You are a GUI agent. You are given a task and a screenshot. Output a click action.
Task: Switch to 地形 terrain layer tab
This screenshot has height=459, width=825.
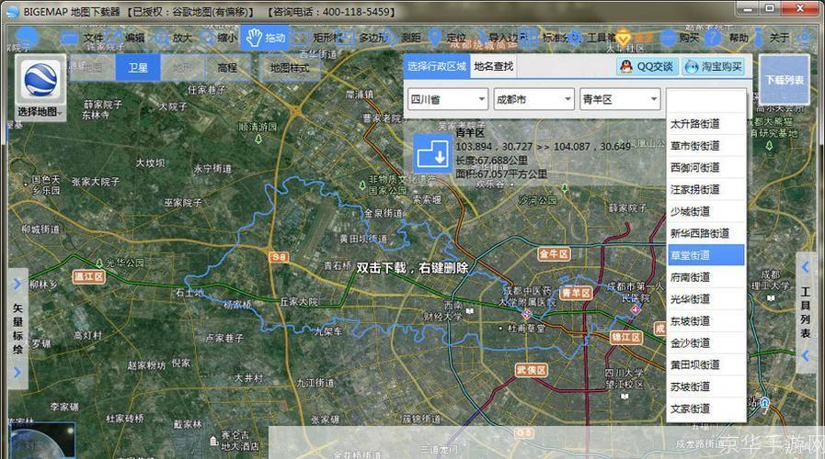point(183,68)
